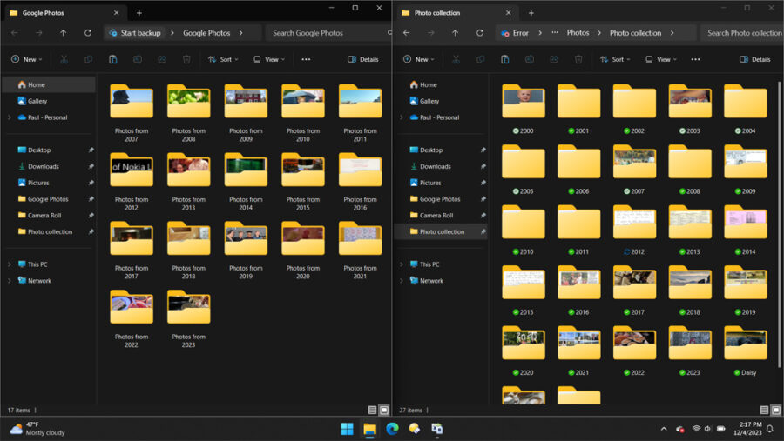The width and height of the screenshot is (784, 441).
Task: Toggle Details pane in Google Photos window
Action: tap(363, 59)
